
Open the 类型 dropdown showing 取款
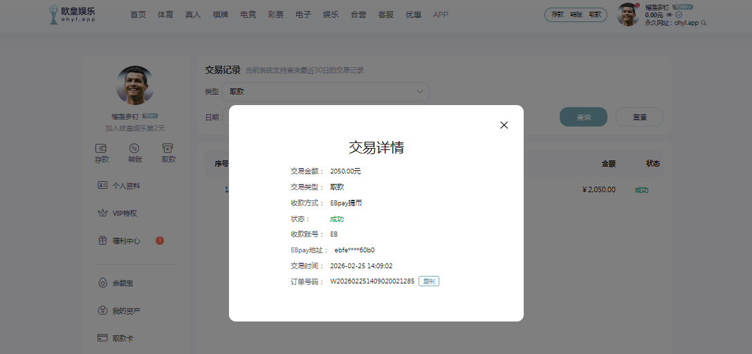coord(326,92)
